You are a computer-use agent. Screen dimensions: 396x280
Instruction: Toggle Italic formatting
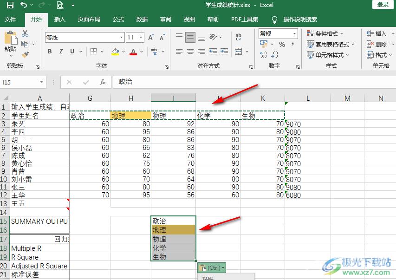(x=61, y=52)
